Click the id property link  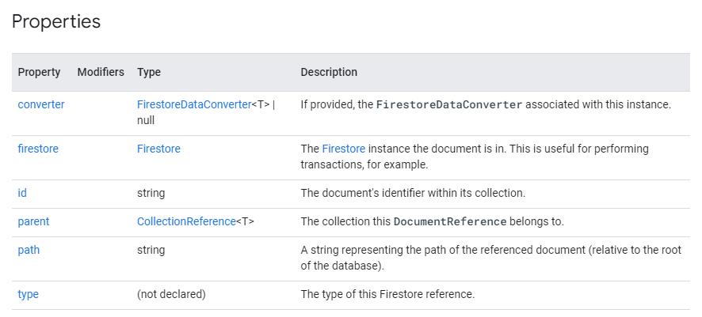point(22,193)
